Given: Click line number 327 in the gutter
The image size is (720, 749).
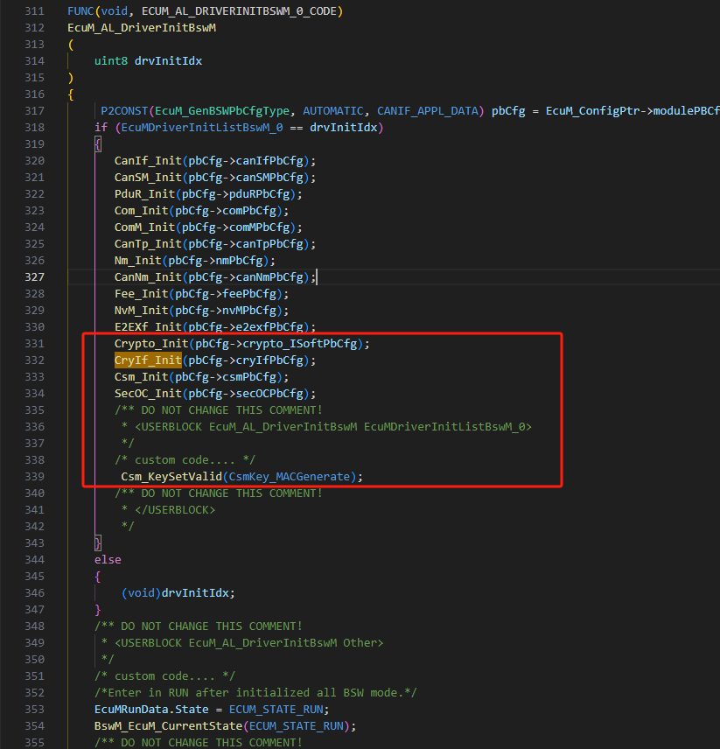Looking at the screenshot, I should tap(34, 276).
